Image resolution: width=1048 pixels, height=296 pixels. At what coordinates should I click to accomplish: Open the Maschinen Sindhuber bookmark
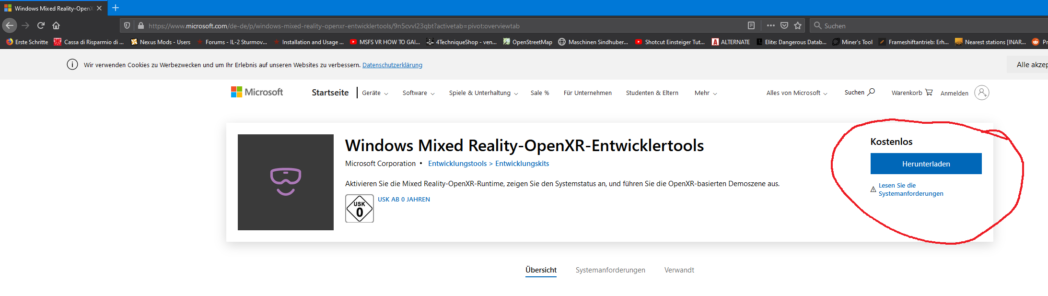(x=593, y=42)
